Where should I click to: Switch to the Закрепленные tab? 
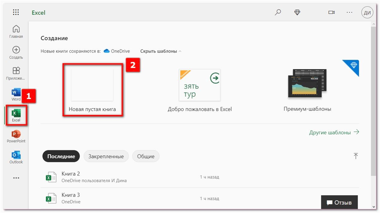click(106, 156)
